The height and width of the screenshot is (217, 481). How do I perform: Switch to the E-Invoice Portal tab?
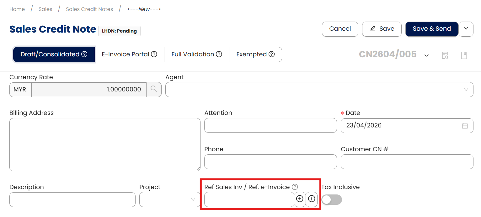(x=129, y=54)
